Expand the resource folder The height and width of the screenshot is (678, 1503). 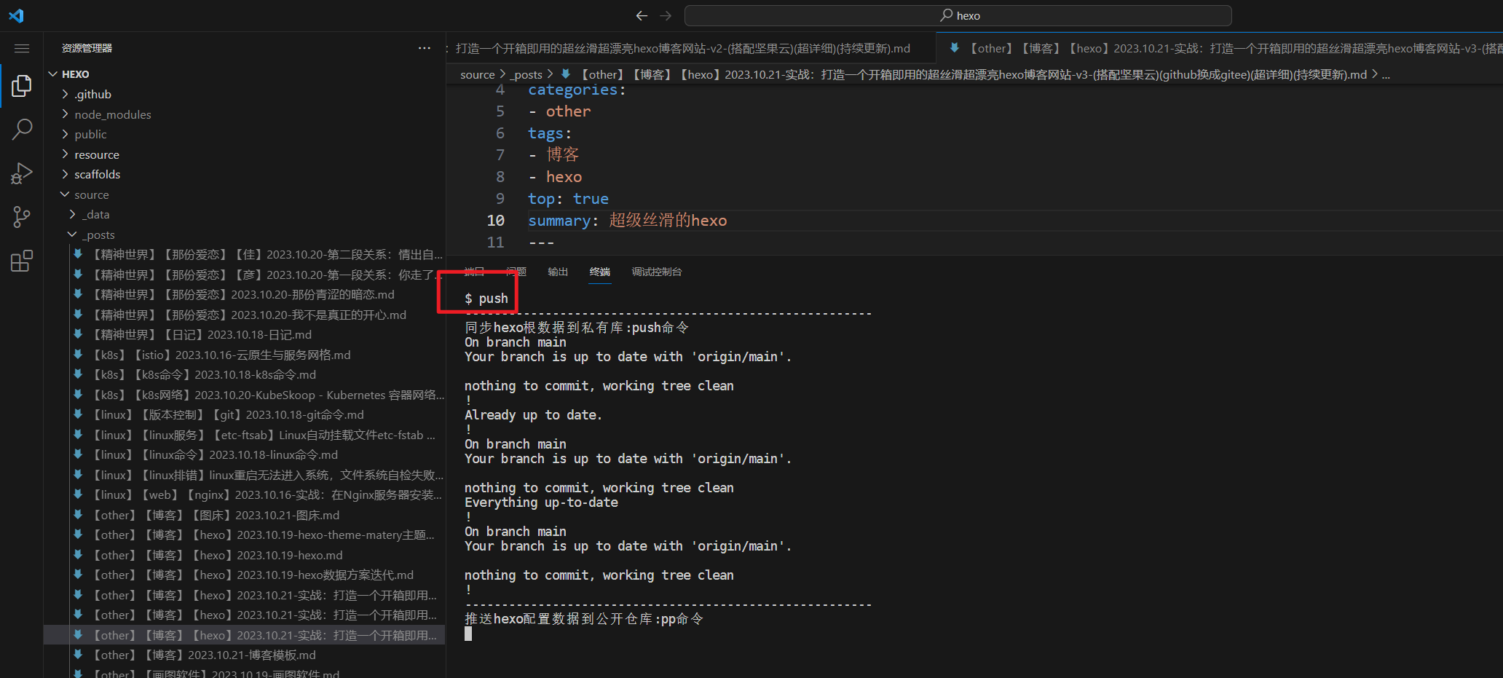245,154
